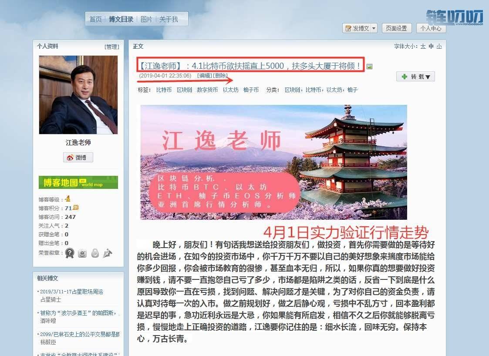The width and height of the screenshot is (489, 356).
Task: Click the question-mark honor badge
Action: (x=70, y=253)
